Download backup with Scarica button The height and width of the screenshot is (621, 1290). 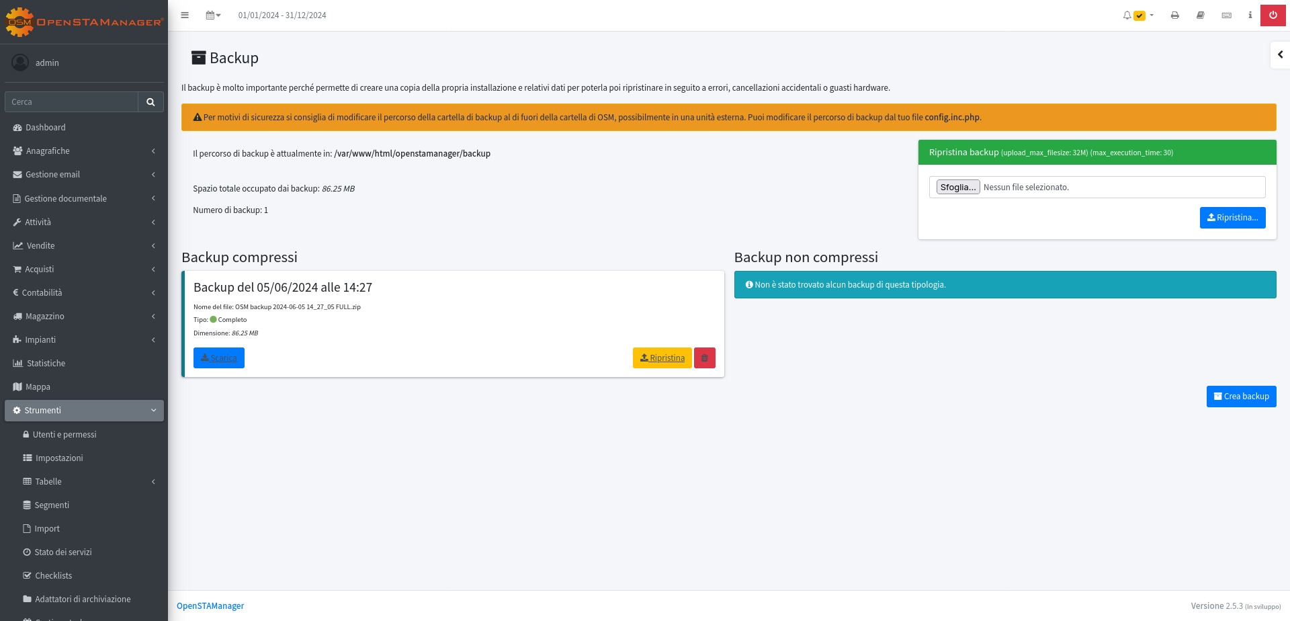pos(219,358)
